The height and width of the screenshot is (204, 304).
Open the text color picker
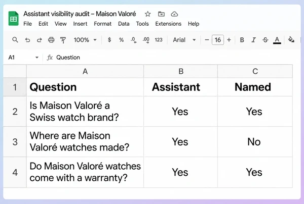pyautogui.click(x=277, y=40)
